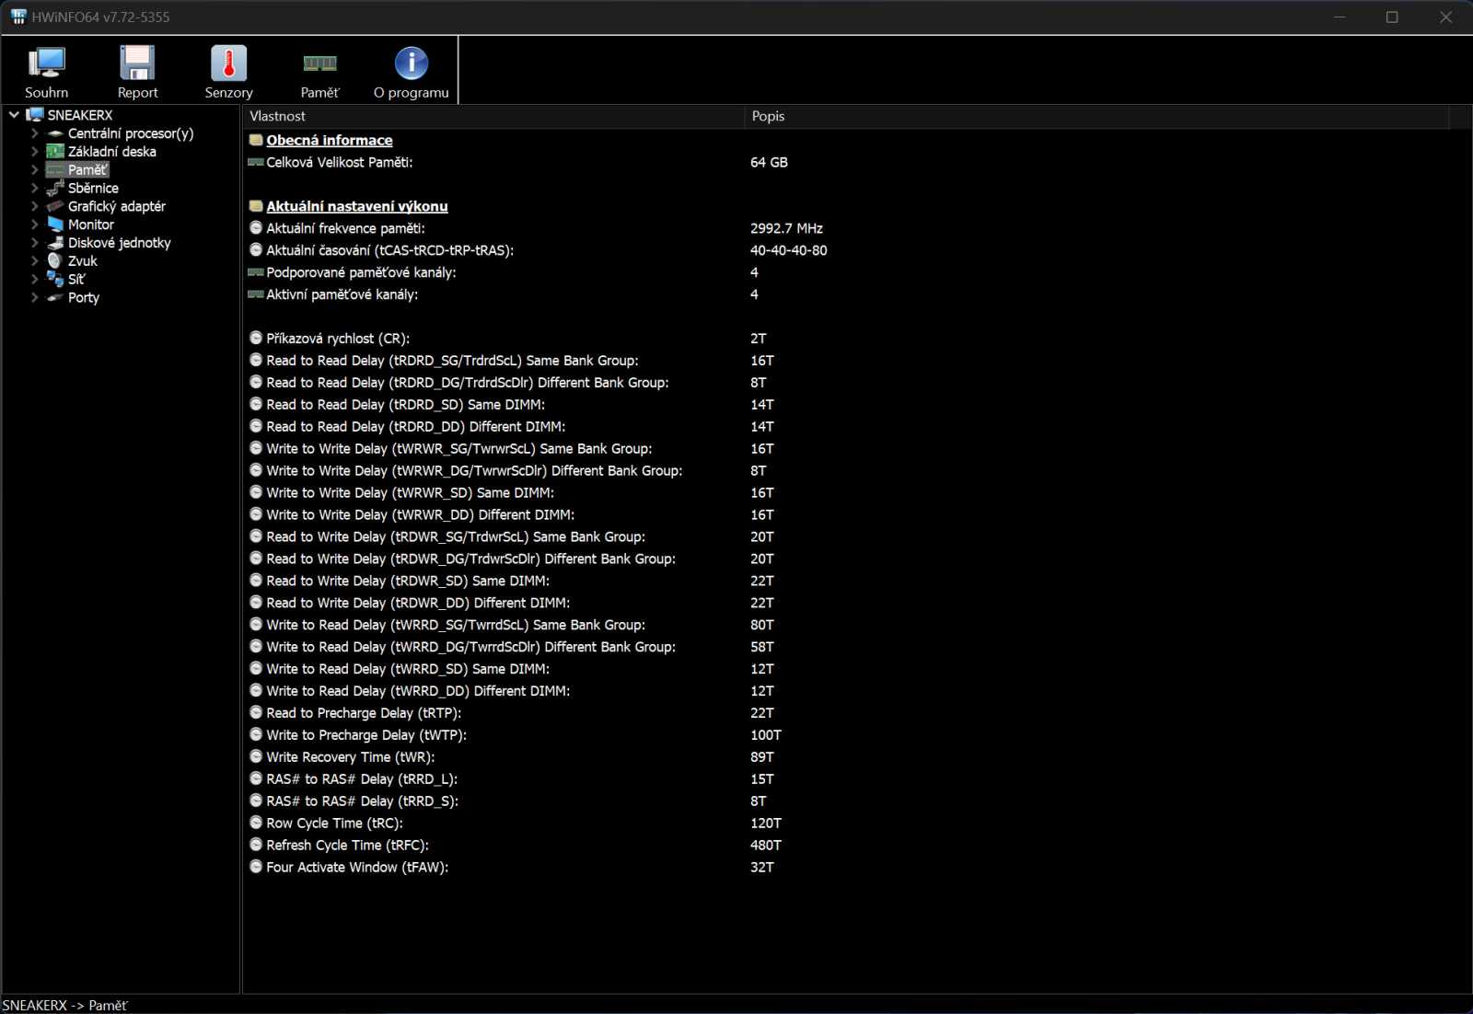This screenshot has height=1014, width=1473.
Task: Click the Základní deska motherboard icon
Action: click(x=55, y=152)
